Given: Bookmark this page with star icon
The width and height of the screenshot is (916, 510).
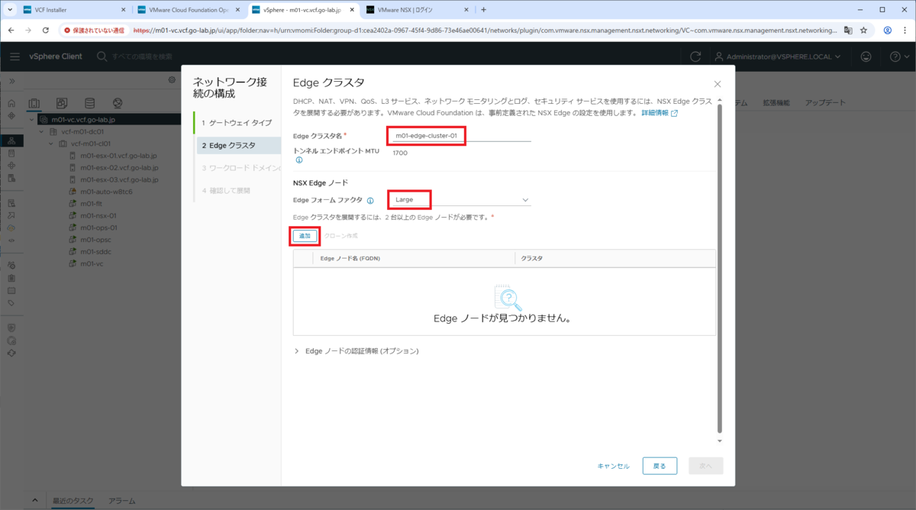Looking at the screenshot, I should 863,31.
